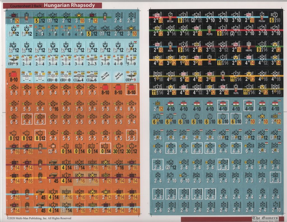Select the He.111H counter rated (1) 6
Viewport: 287px width, 222px height.
click(92, 76)
